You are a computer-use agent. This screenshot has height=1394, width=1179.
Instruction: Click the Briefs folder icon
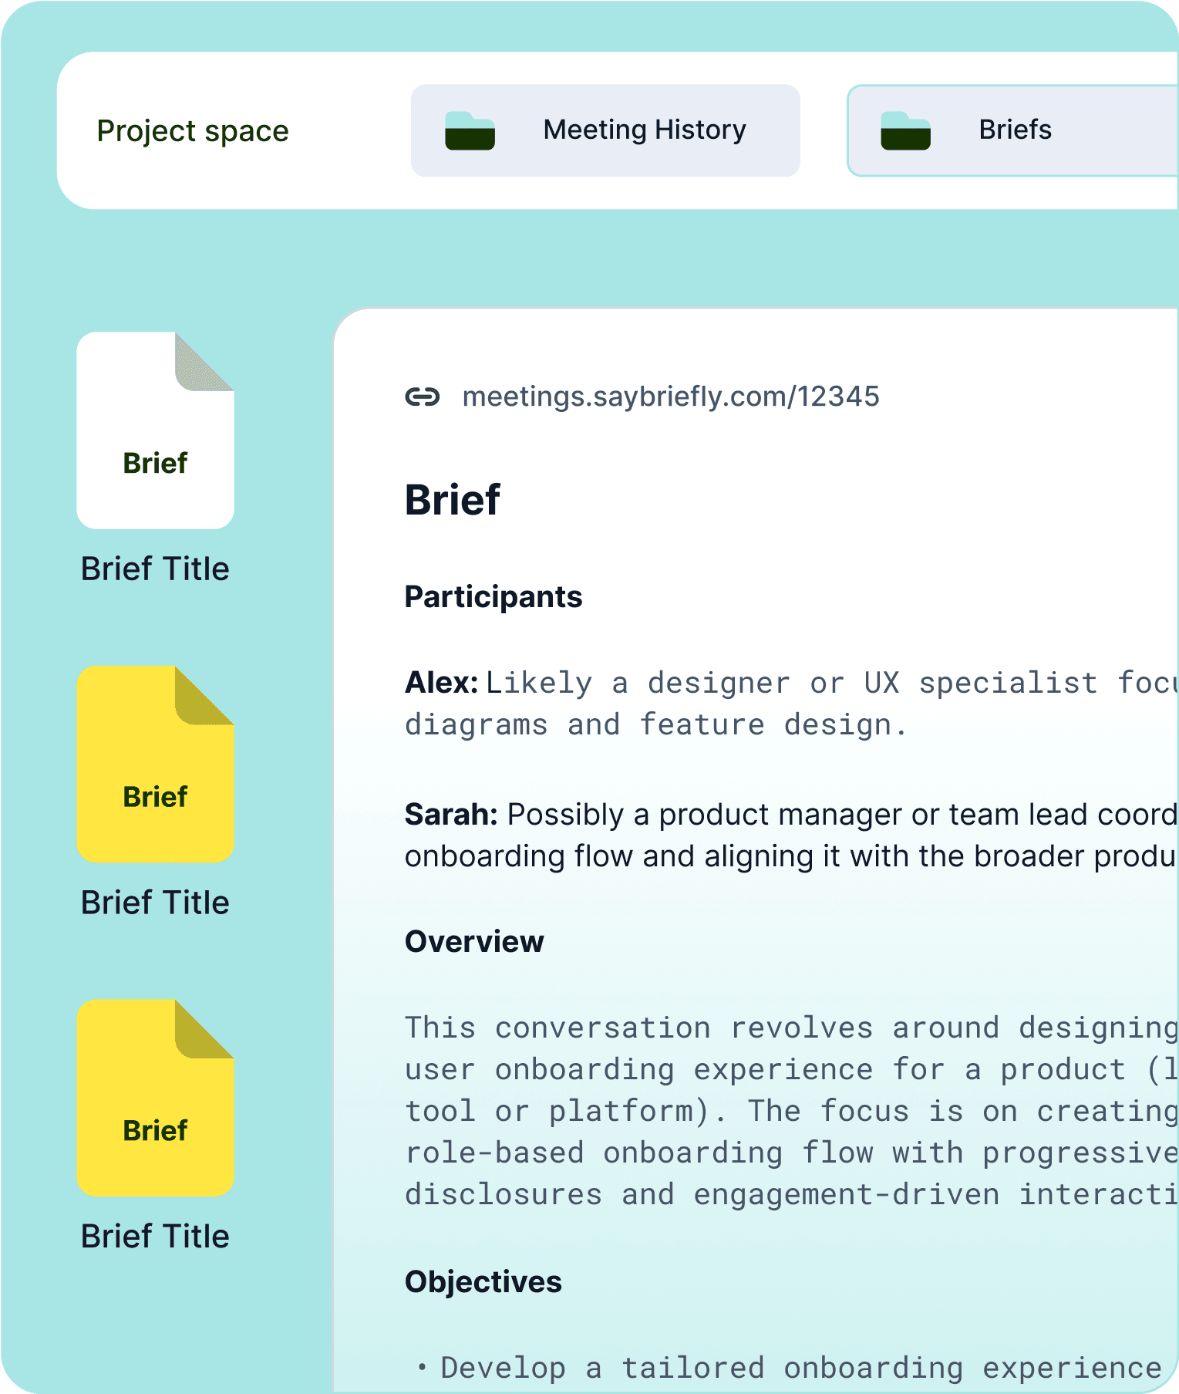(905, 130)
